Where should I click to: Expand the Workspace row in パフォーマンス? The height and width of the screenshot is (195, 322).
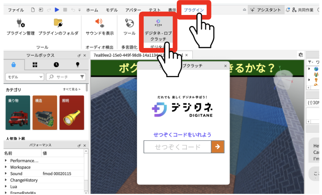[6, 167]
